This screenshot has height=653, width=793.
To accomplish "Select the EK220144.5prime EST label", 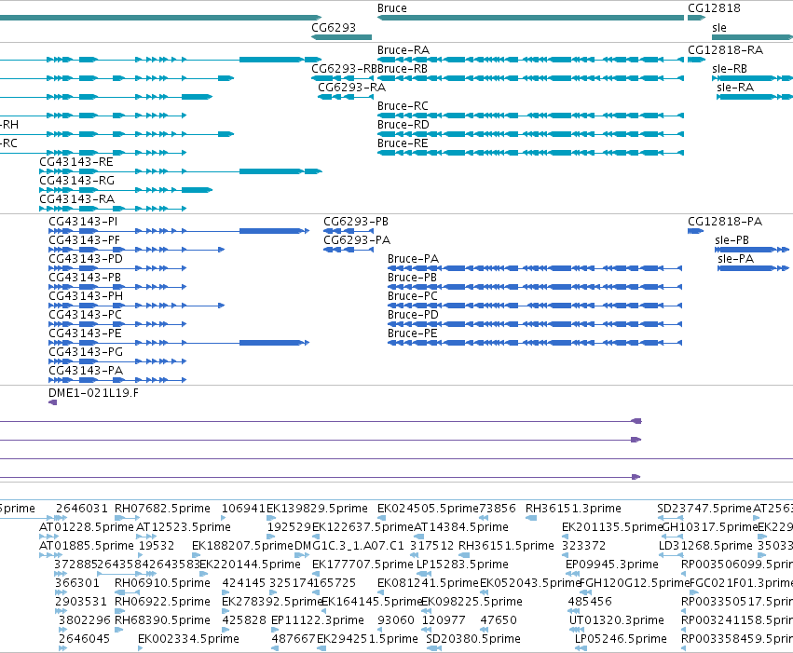I will tap(251, 565).
